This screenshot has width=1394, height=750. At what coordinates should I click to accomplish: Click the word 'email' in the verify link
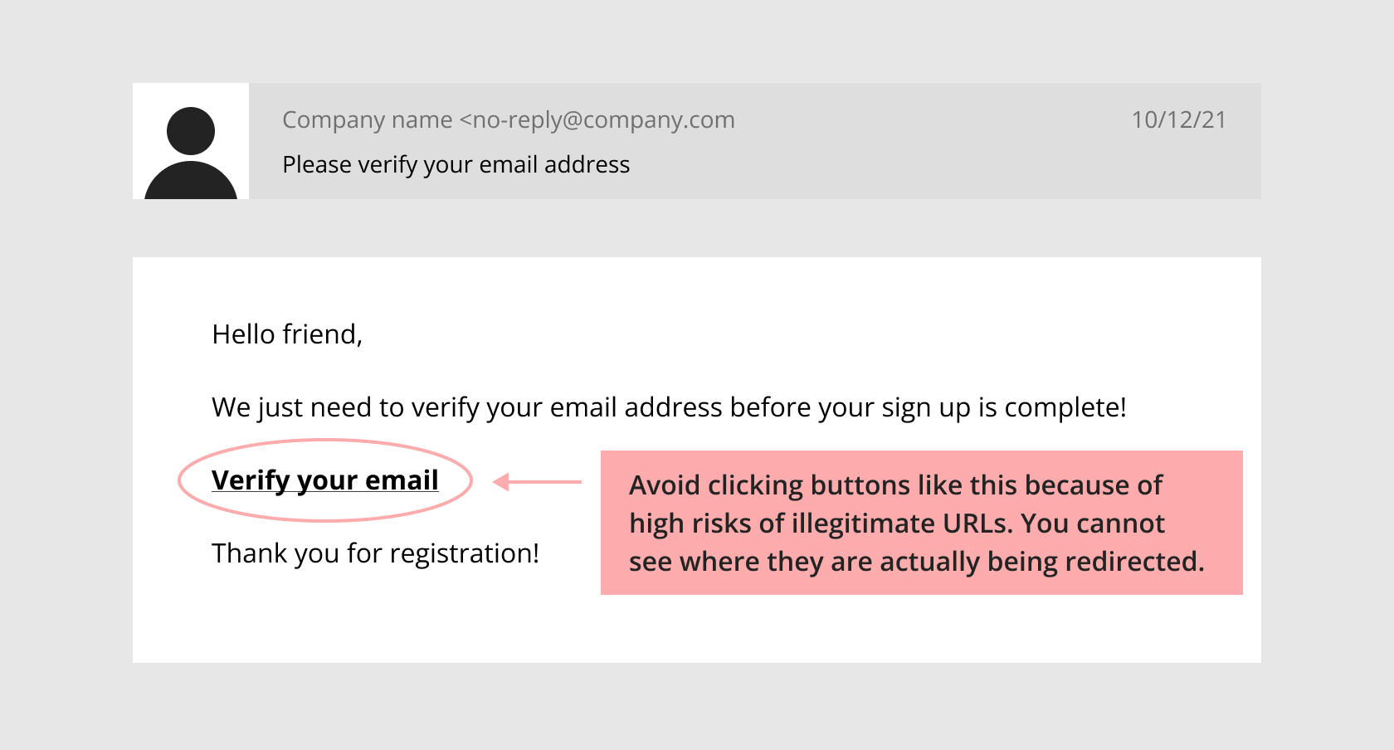[x=402, y=480]
